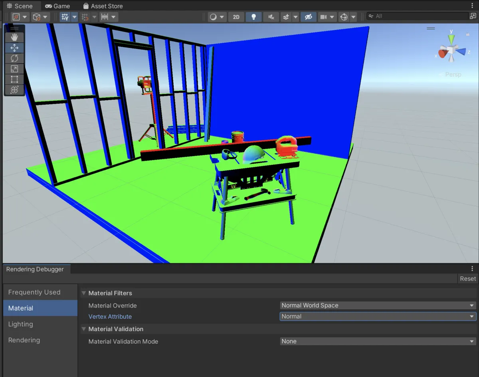Select the Hand (View) tool
The height and width of the screenshot is (377, 479).
[x=14, y=38]
